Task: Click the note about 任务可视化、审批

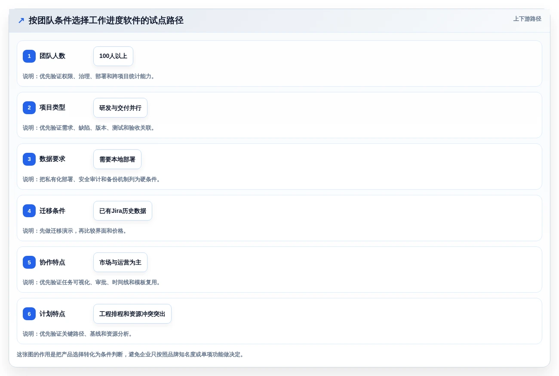Action: [92, 282]
